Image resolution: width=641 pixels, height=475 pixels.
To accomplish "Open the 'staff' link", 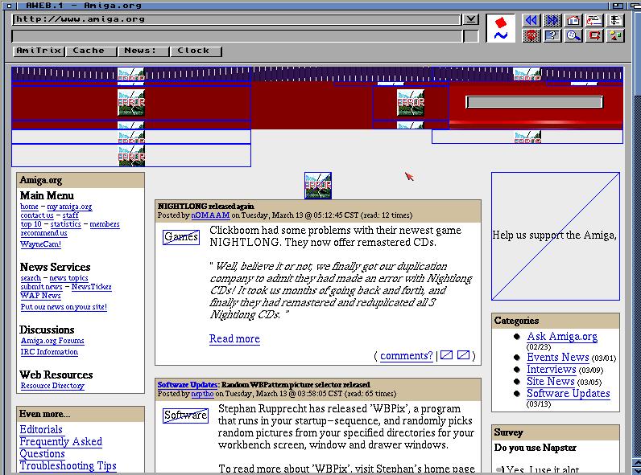I will tap(70, 215).
